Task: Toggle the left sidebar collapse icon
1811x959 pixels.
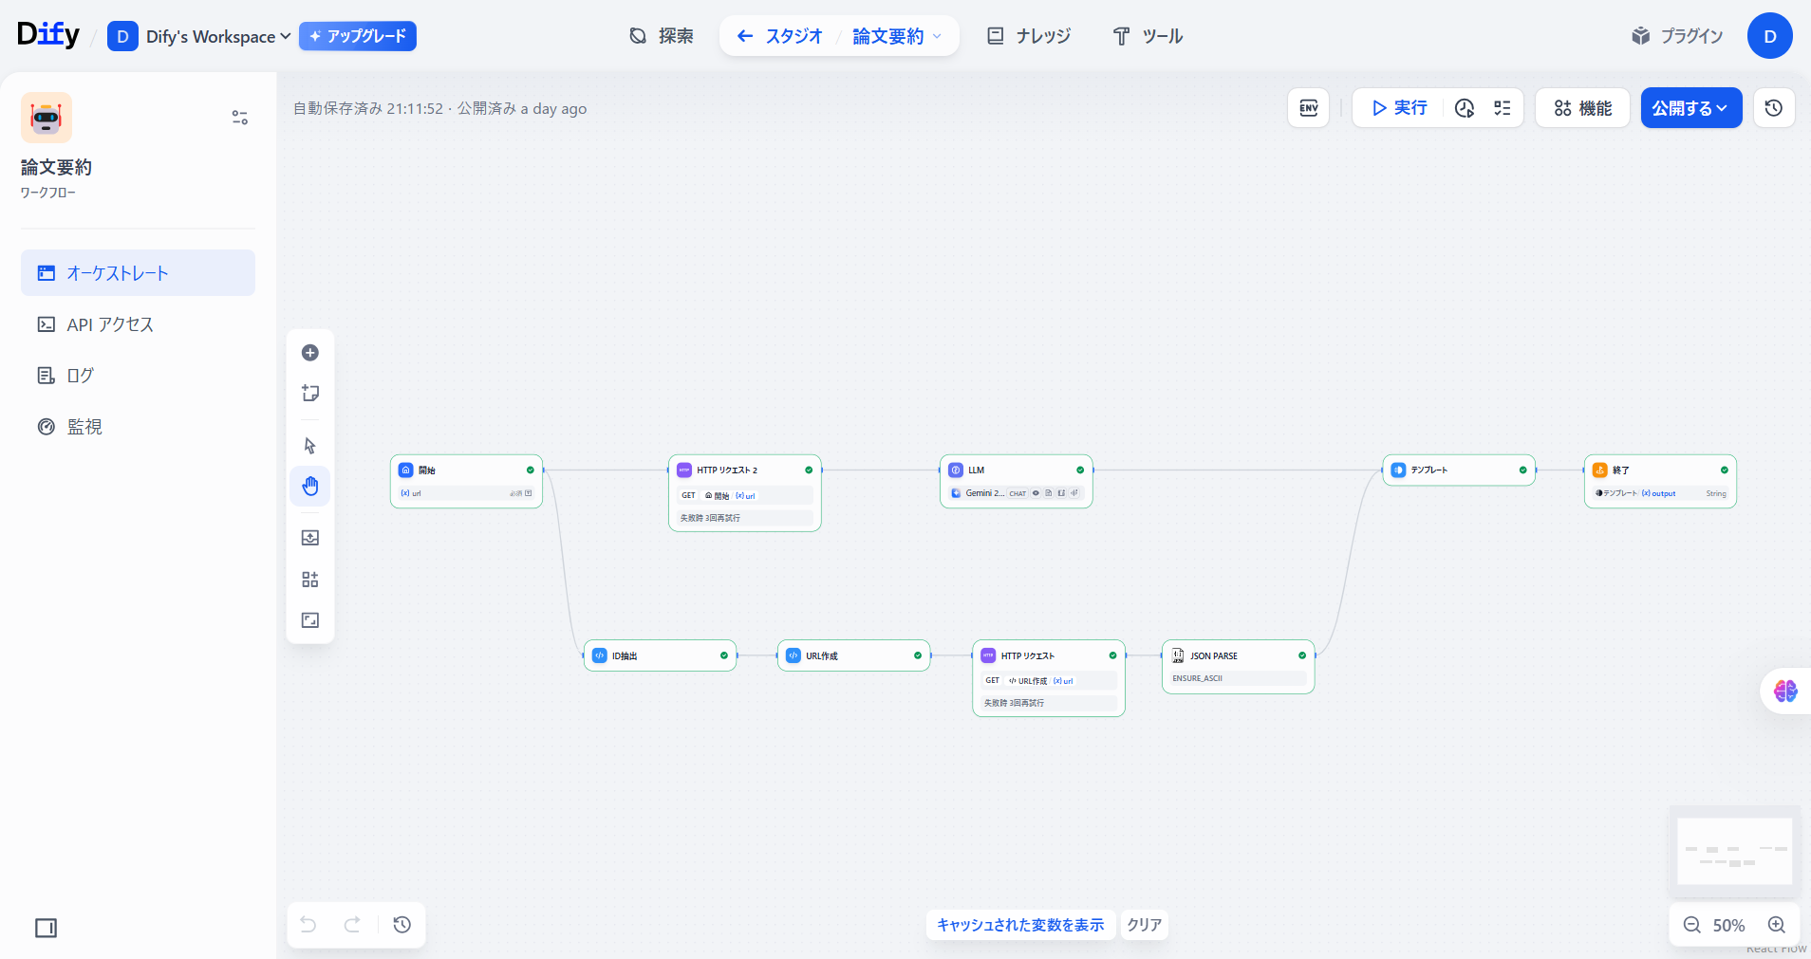Action: pos(46,928)
